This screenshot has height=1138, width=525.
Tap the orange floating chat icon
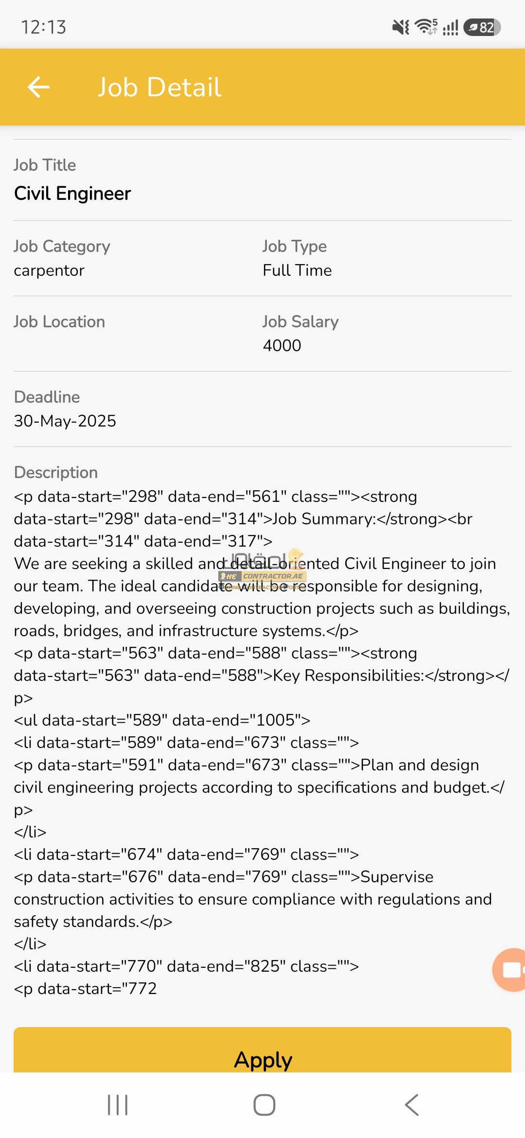509,970
